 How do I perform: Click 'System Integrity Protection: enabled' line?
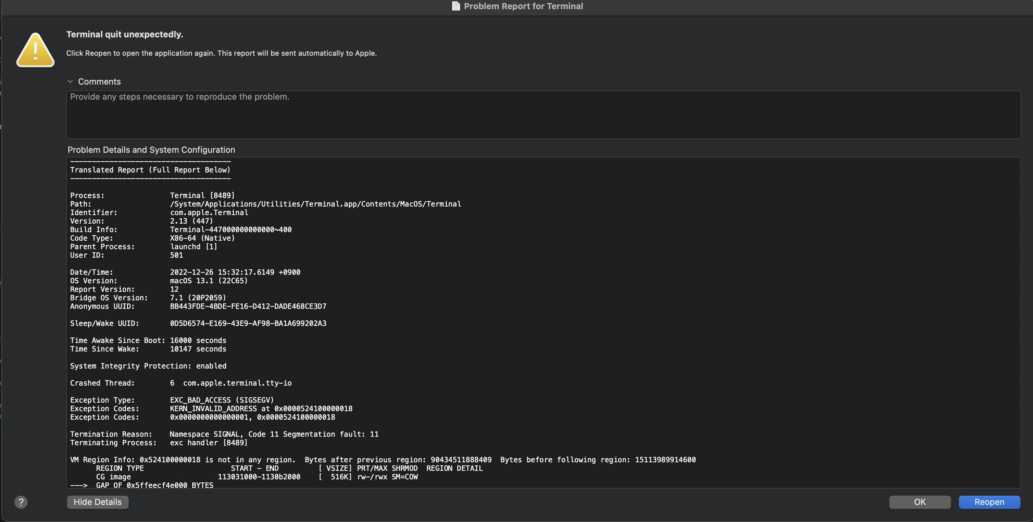[x=148, y=366]
